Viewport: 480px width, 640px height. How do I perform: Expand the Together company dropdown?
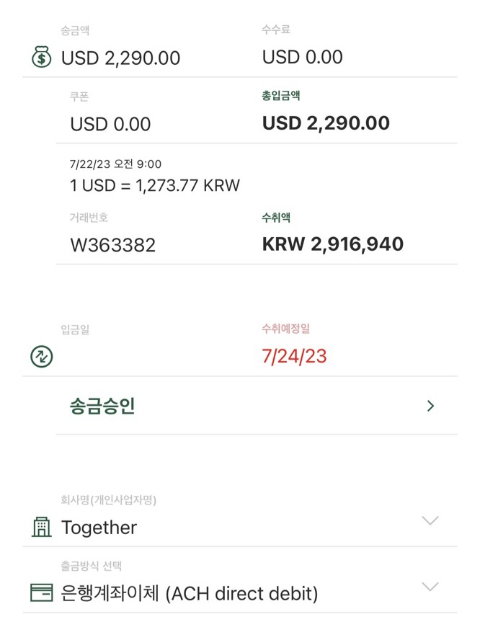pyautogui.click(x=430, y=521)
